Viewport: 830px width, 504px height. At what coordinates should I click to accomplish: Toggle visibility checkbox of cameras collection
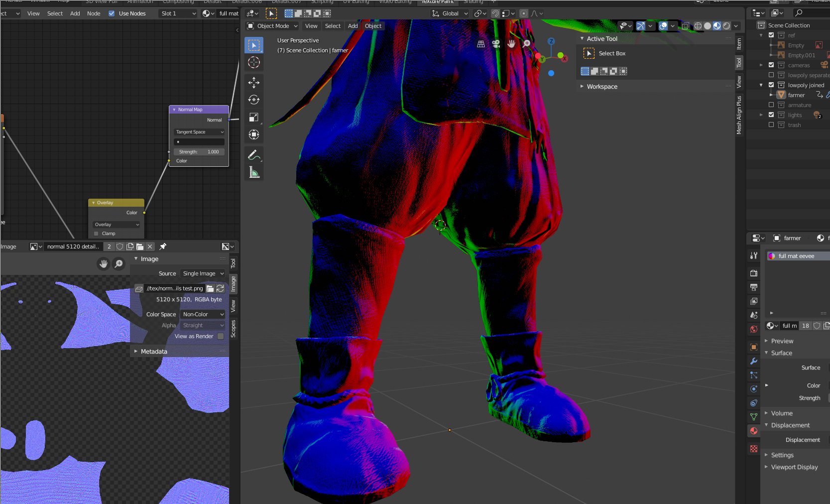[771, 65]
